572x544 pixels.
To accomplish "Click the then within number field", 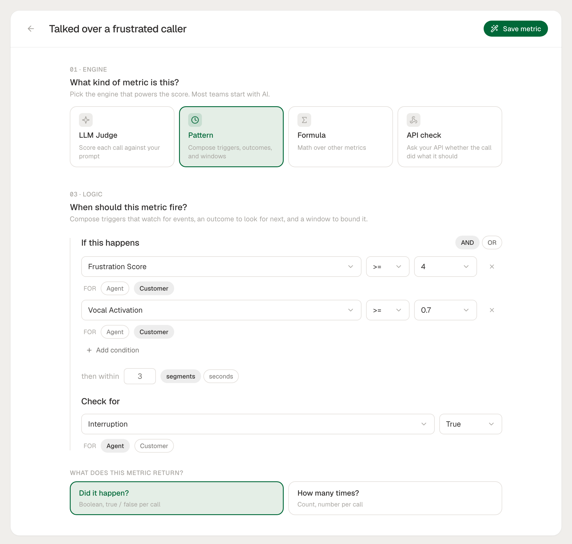I will 140,376.
